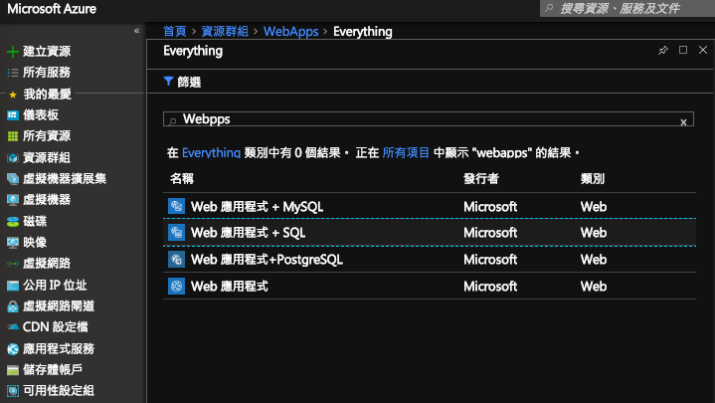Click the Availability sets (可用性設定組) icon
715x403 pixels.
[13, 391]
